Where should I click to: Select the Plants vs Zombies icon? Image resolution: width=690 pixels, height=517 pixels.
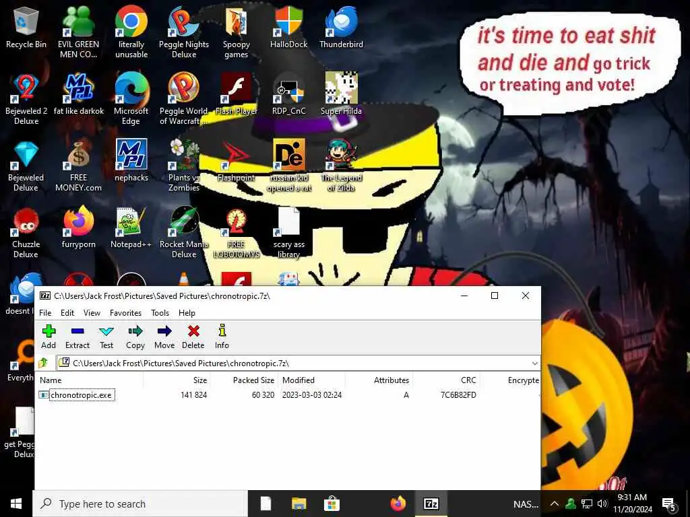coord(184,166)
